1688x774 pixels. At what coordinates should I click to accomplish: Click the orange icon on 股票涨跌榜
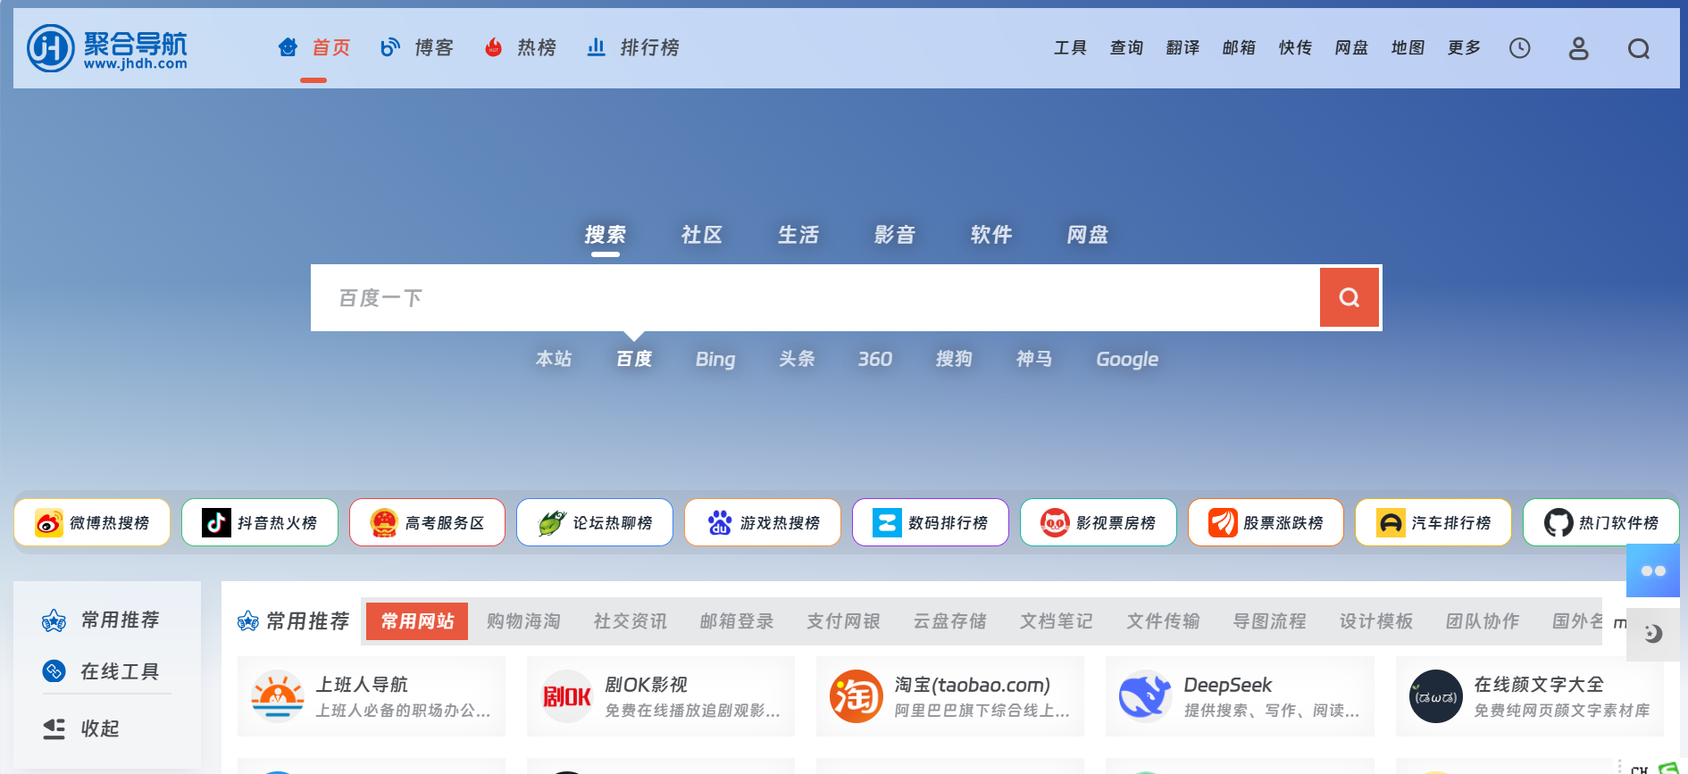[x=1223, y=522]
